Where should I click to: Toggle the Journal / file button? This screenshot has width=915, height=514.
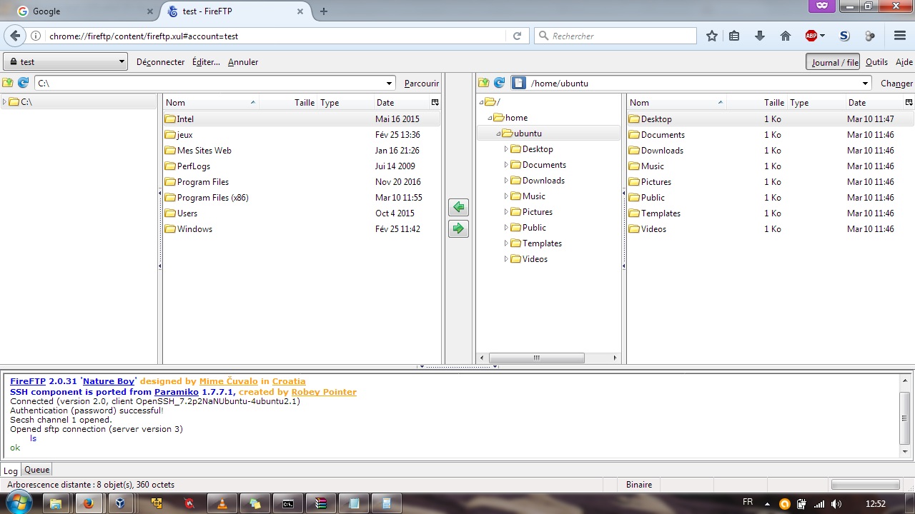(834, 62)
